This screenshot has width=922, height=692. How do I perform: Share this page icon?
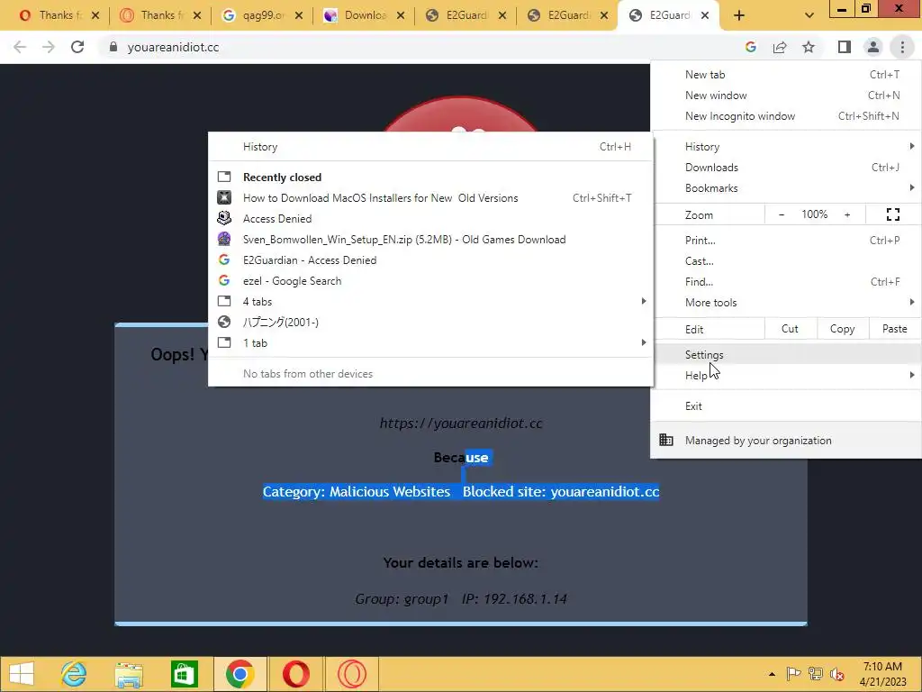point(780,47)
